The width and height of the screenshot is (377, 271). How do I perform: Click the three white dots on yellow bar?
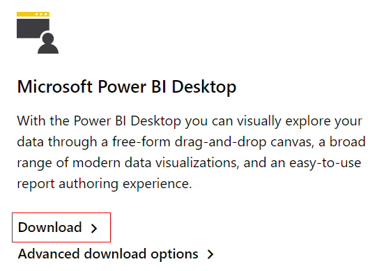coord(41,14)
